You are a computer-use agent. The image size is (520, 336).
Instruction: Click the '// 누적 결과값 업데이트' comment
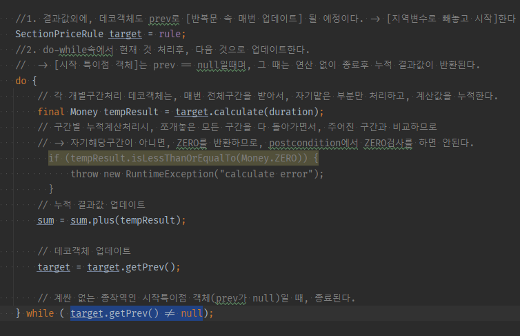92,205
